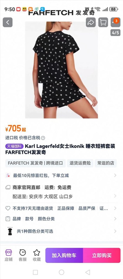Expand 品牌 款号 颜色分类 parameters row
This screenshot has height=279, width=123.
pos(61,219)
